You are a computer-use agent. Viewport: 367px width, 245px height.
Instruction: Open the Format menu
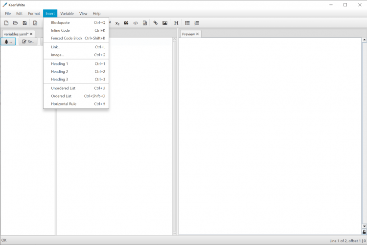point(34,14)
